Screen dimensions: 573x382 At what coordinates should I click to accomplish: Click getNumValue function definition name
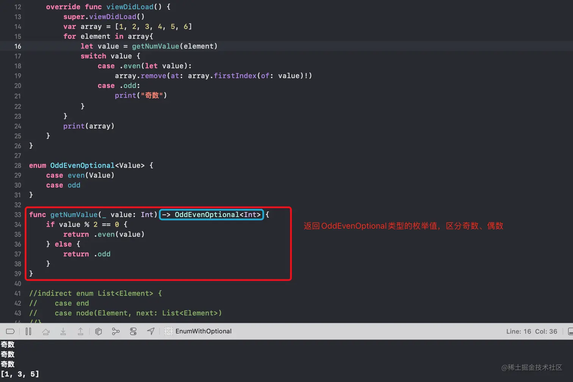click(74, 215)
